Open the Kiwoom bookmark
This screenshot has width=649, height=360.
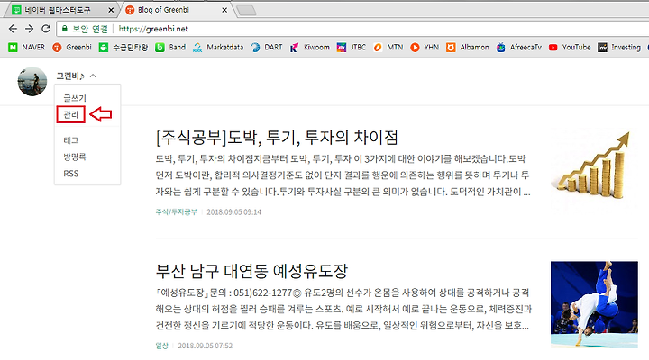[309, 47]
